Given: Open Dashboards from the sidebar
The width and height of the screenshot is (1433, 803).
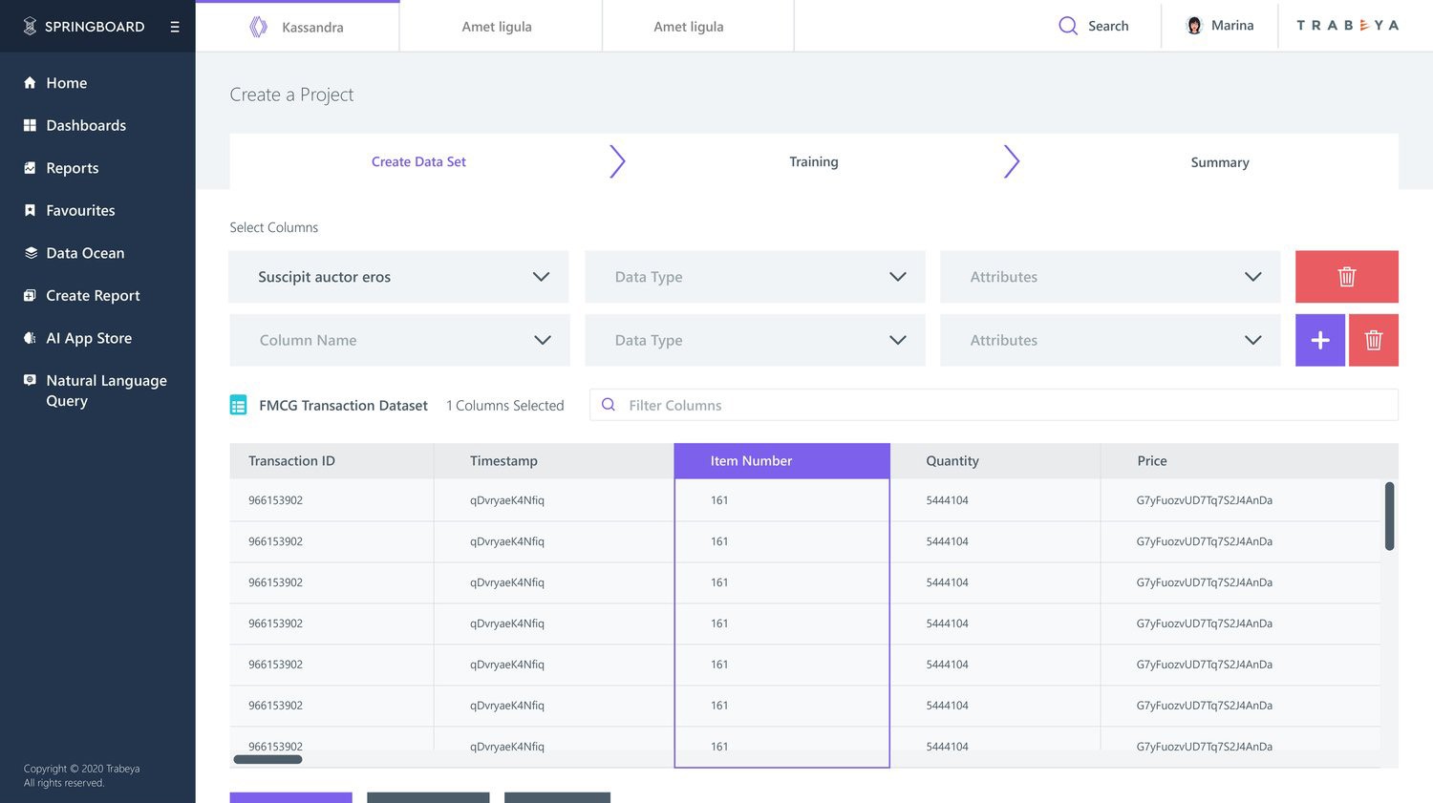Looking at the screenshot, I should click(x=86, y=125).
